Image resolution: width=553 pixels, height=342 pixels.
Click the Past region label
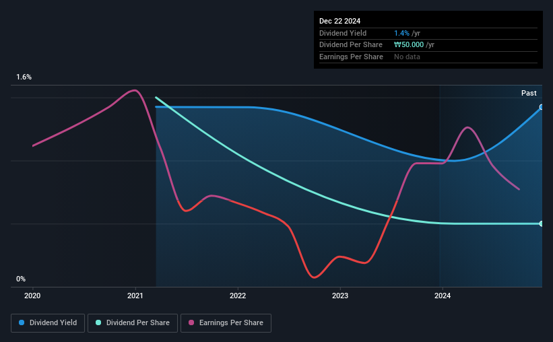click(x=529, y=93)
